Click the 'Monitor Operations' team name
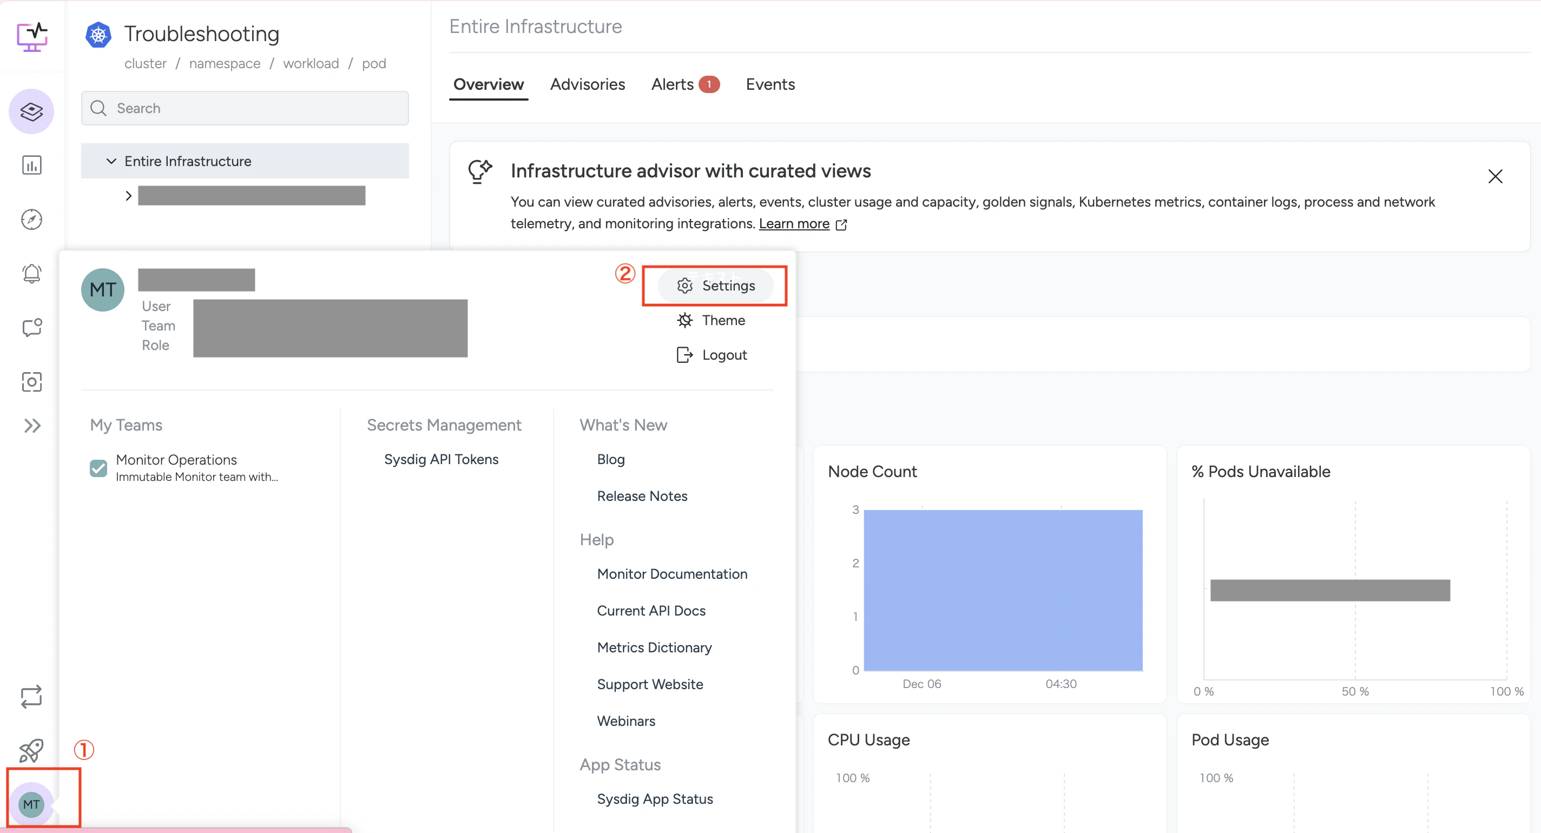Image resolution: width=1541 pixels, height=833 pixels. [x=176, y=460]
